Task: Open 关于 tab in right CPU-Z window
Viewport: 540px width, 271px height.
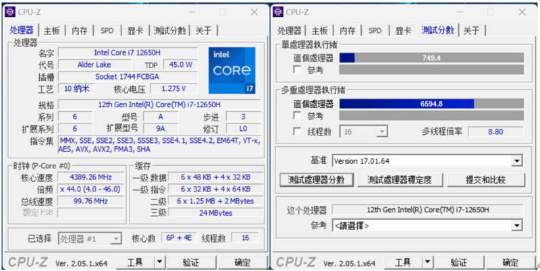Action: point(471,30)
